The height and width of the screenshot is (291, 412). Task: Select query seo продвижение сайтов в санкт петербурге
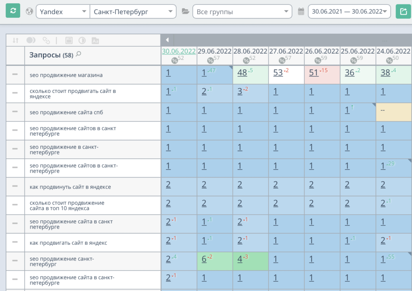[73, 131]
